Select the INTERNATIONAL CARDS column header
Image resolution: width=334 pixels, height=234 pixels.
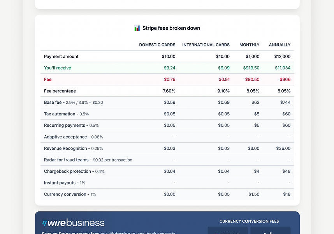click(x=206, y=44)
